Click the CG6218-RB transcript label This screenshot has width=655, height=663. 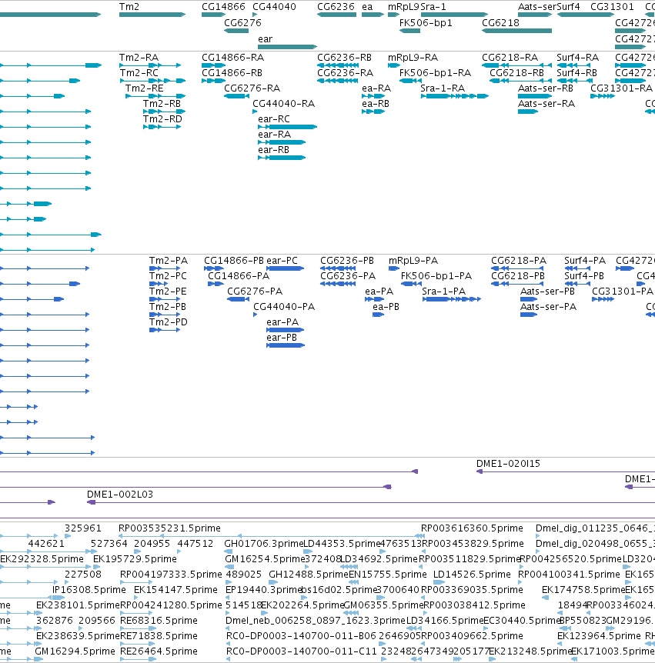(516, 73)
